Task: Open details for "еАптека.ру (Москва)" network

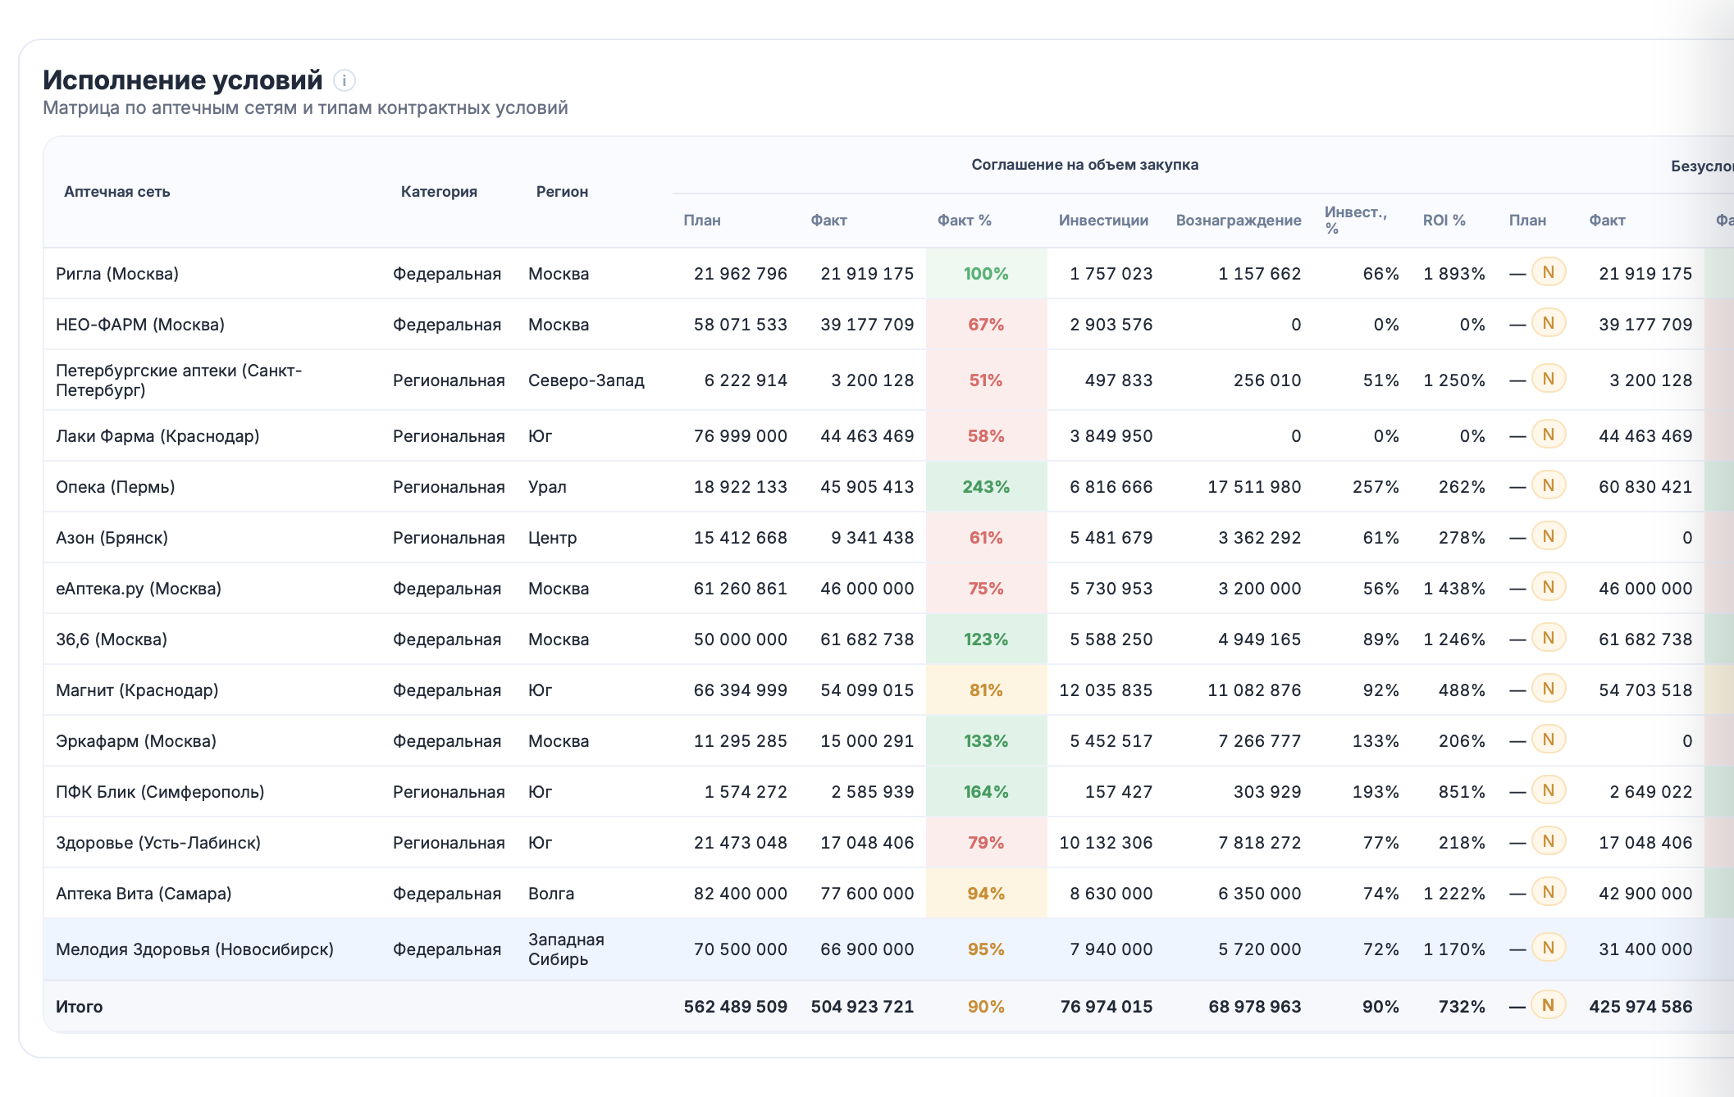Action: (x=137, y=588)
